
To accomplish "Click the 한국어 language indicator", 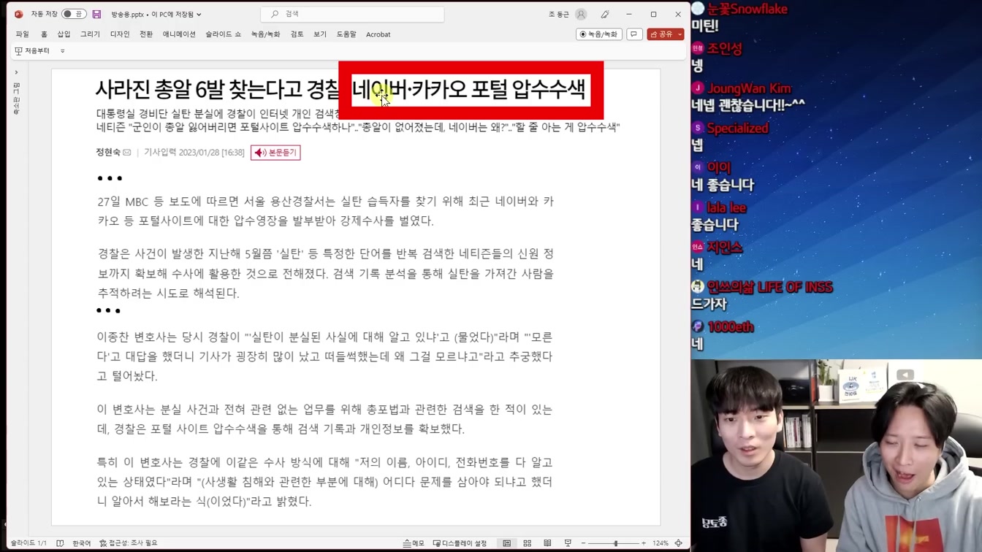I will [82, 543].
